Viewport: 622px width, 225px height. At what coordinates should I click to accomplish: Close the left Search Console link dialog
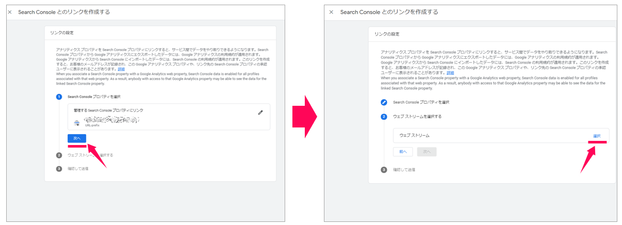click(x=10, y=12)
